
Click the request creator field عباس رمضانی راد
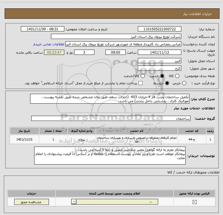(123, 44)
